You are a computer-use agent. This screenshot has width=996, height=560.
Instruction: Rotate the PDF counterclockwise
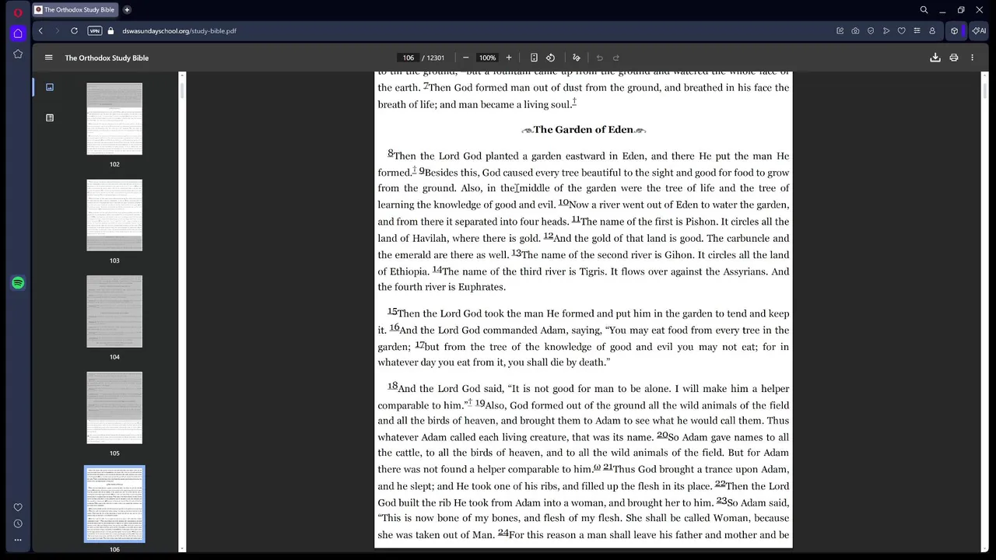pos(550,58)
